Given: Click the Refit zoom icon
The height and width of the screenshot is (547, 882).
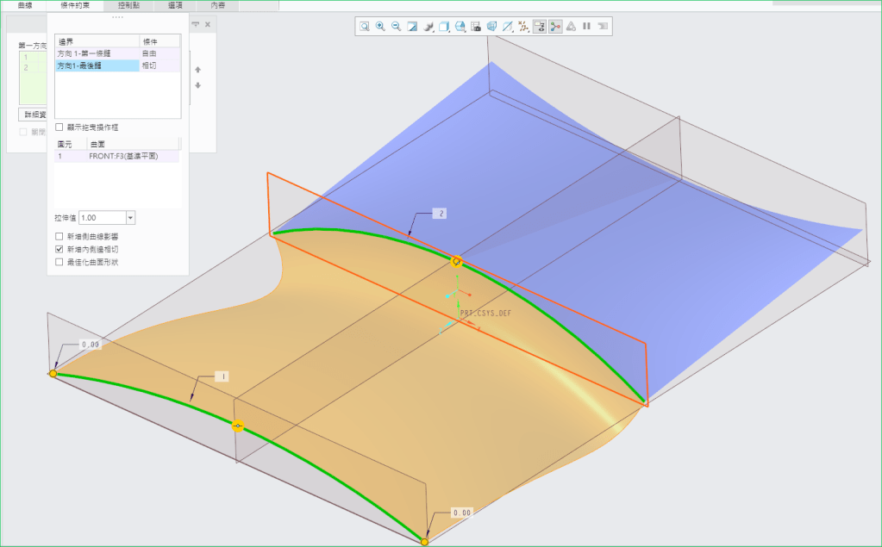Looking at the screenshot, I should pyautogui.click(x=365, y=27).
